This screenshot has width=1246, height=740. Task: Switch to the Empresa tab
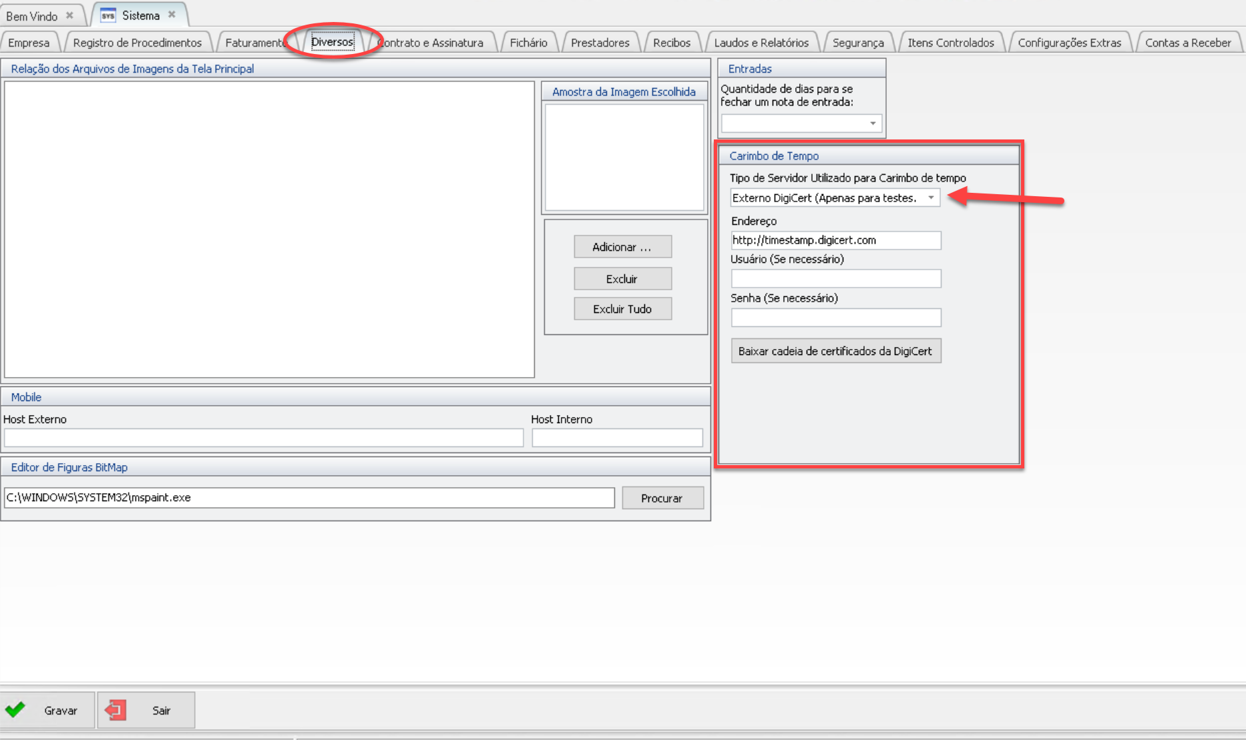[29, 43]
